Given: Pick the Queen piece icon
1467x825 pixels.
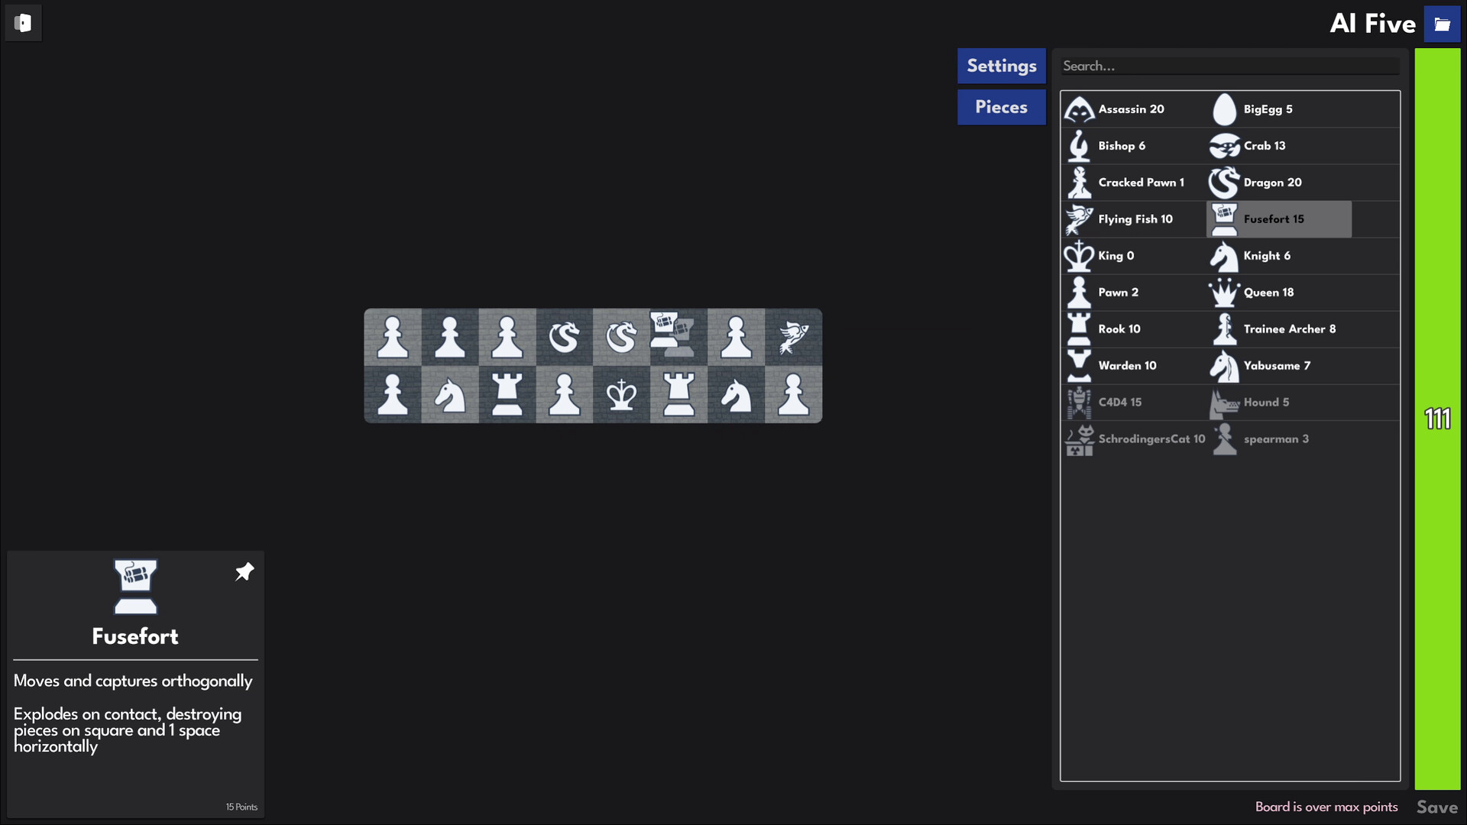Looking at the screenshot, I should click(1225, 293).
